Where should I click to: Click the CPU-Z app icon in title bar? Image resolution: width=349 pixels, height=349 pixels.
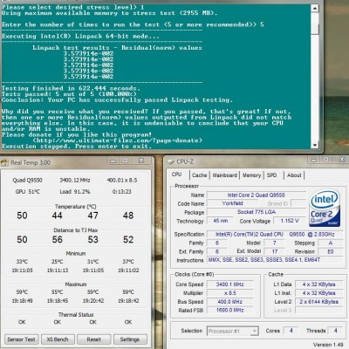click(x=171, y=161)
